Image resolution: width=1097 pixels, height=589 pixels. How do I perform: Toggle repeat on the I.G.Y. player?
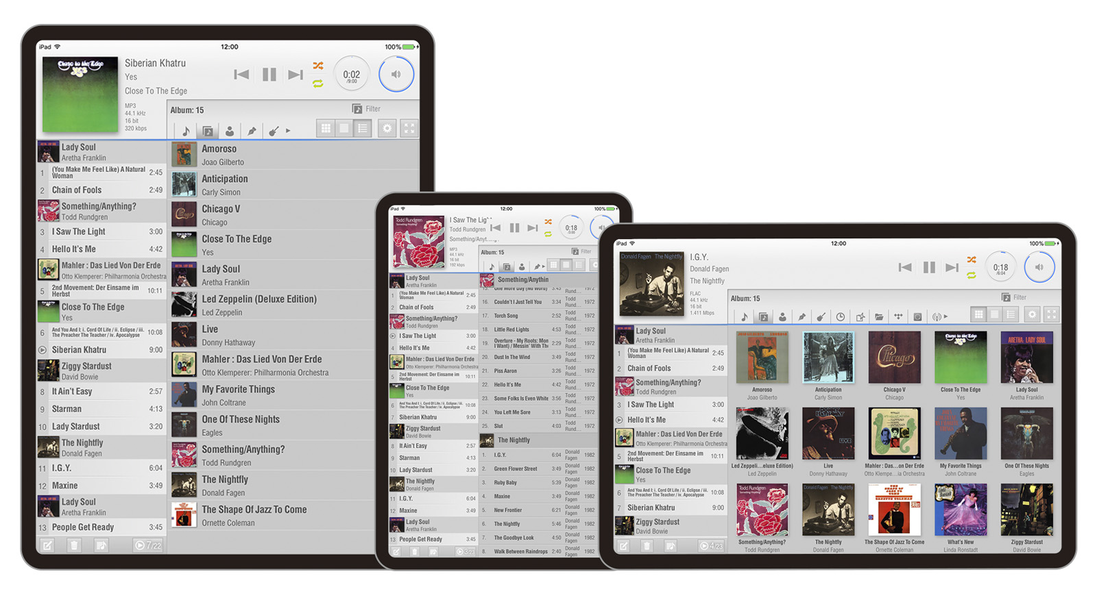pos(972,275)
